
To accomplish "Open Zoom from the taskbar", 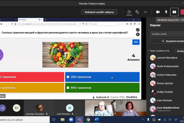I will click(71, 120).
